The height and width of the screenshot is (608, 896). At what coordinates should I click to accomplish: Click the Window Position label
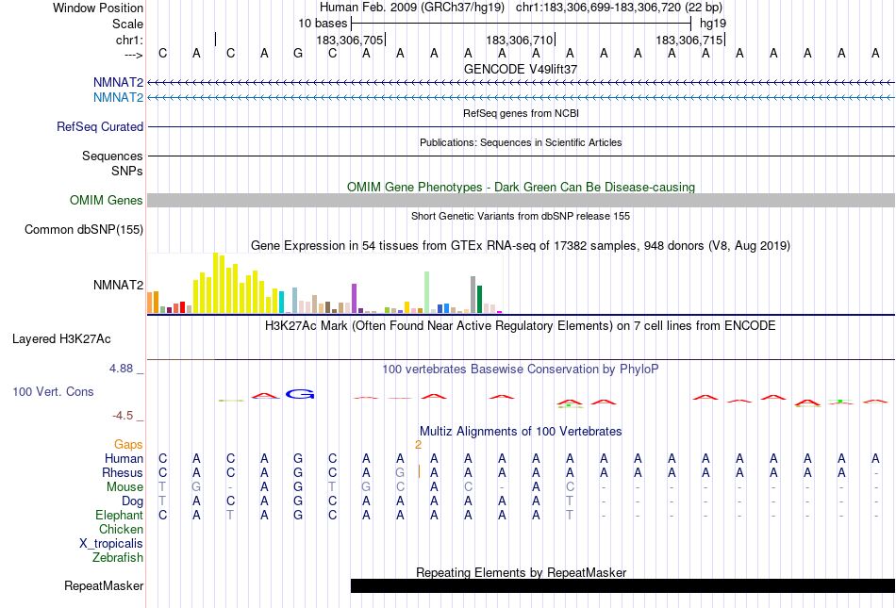98,8
